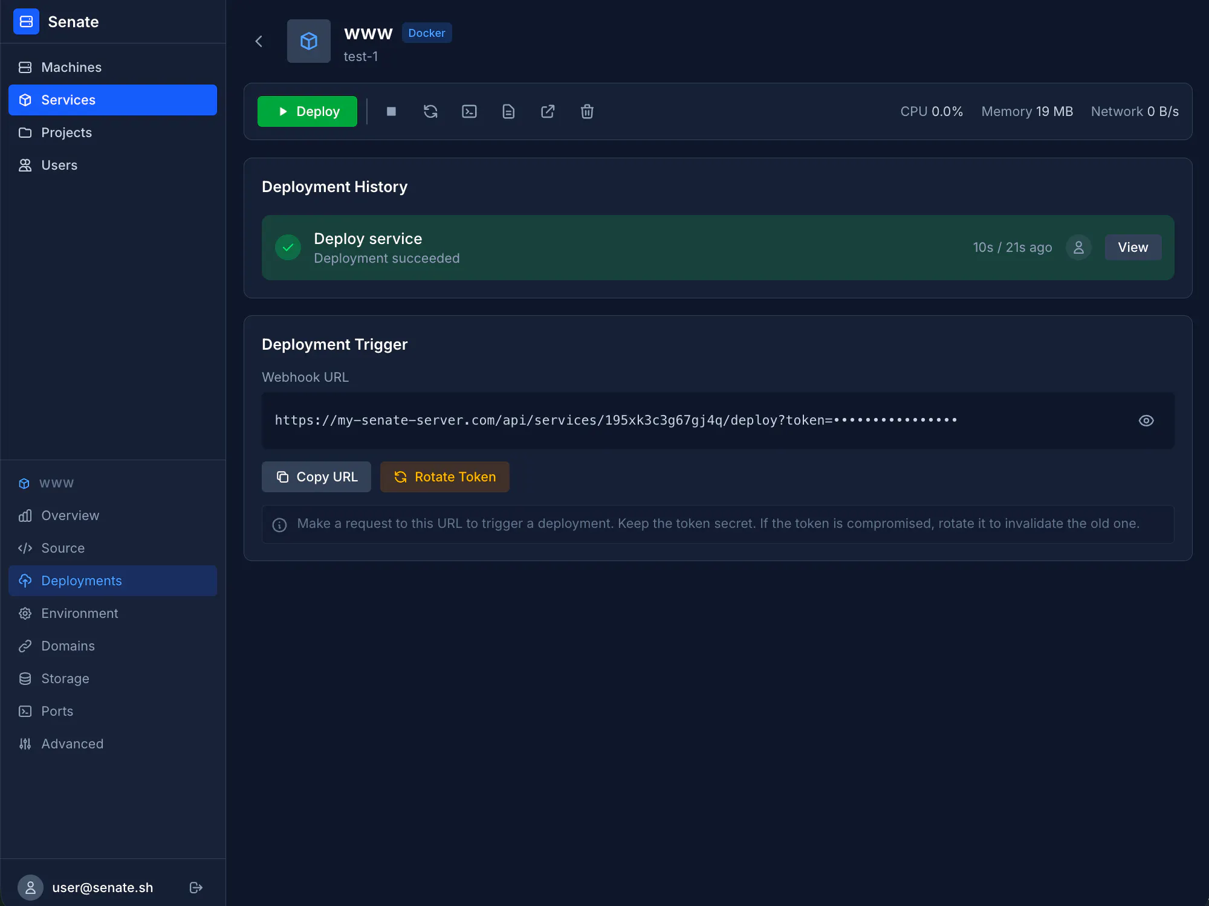Click the info icon in the webhook notice

click(279, 524)
